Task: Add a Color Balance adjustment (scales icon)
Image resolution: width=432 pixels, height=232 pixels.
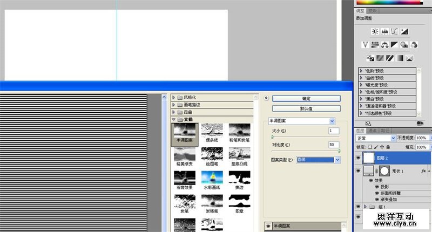Action: (x=384, y=45)
